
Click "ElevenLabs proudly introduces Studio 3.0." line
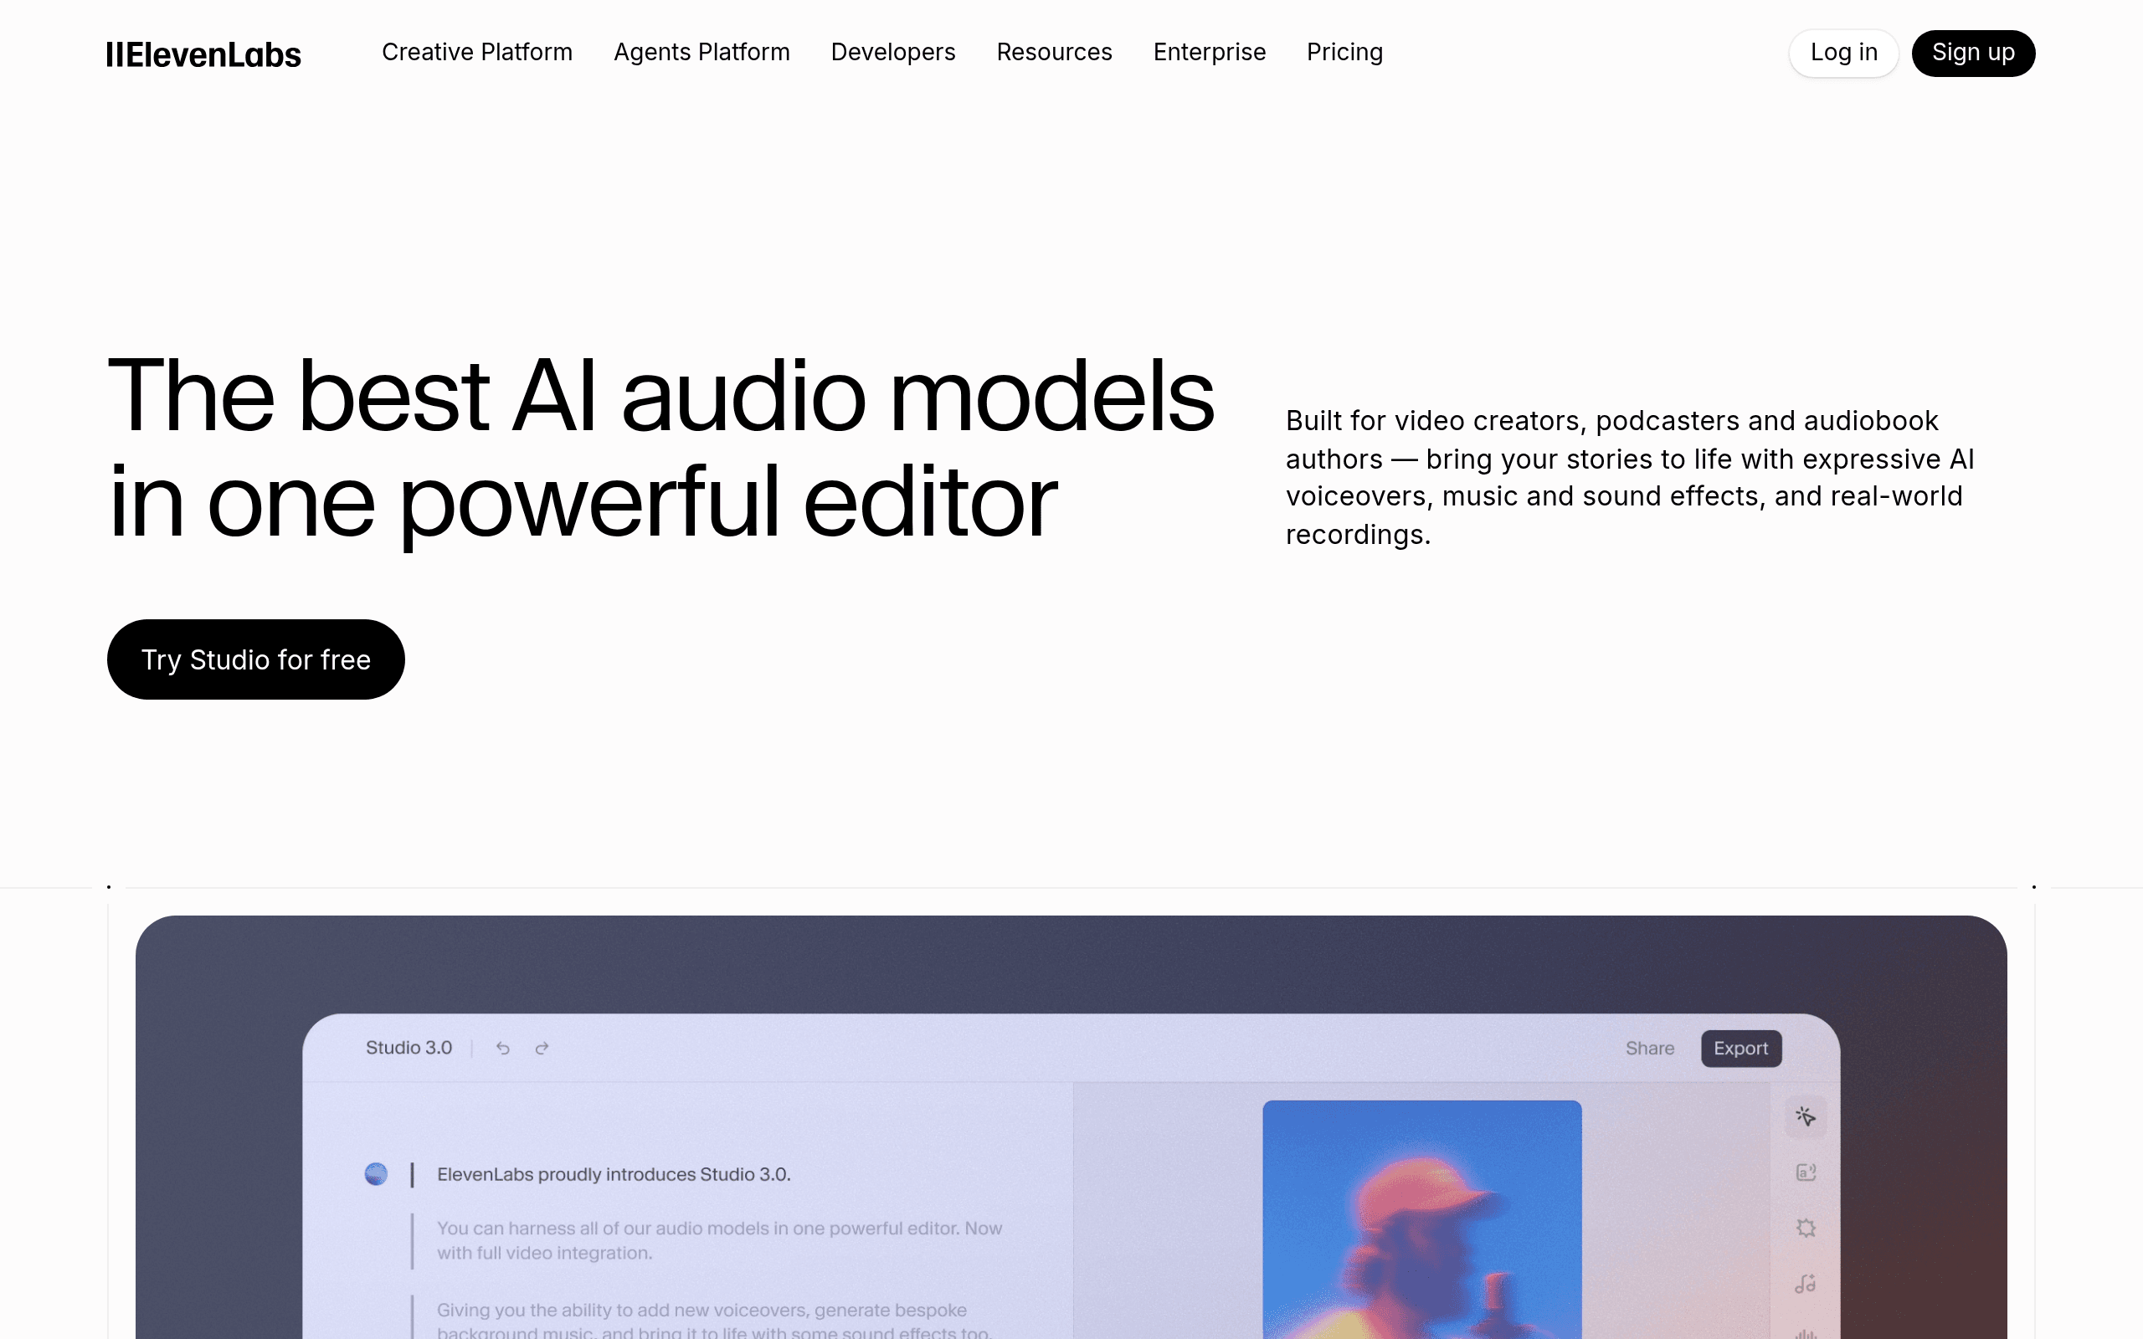614,1174
